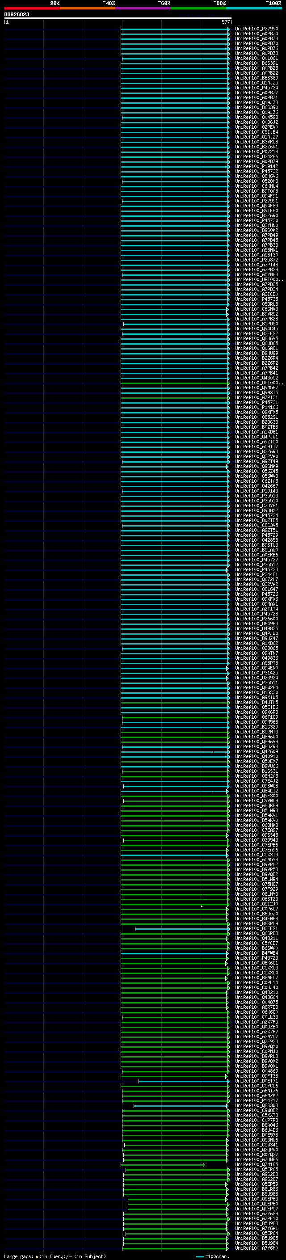
Task: Click label UniRef100_Q2PEV0
Action: pos(256,127)
